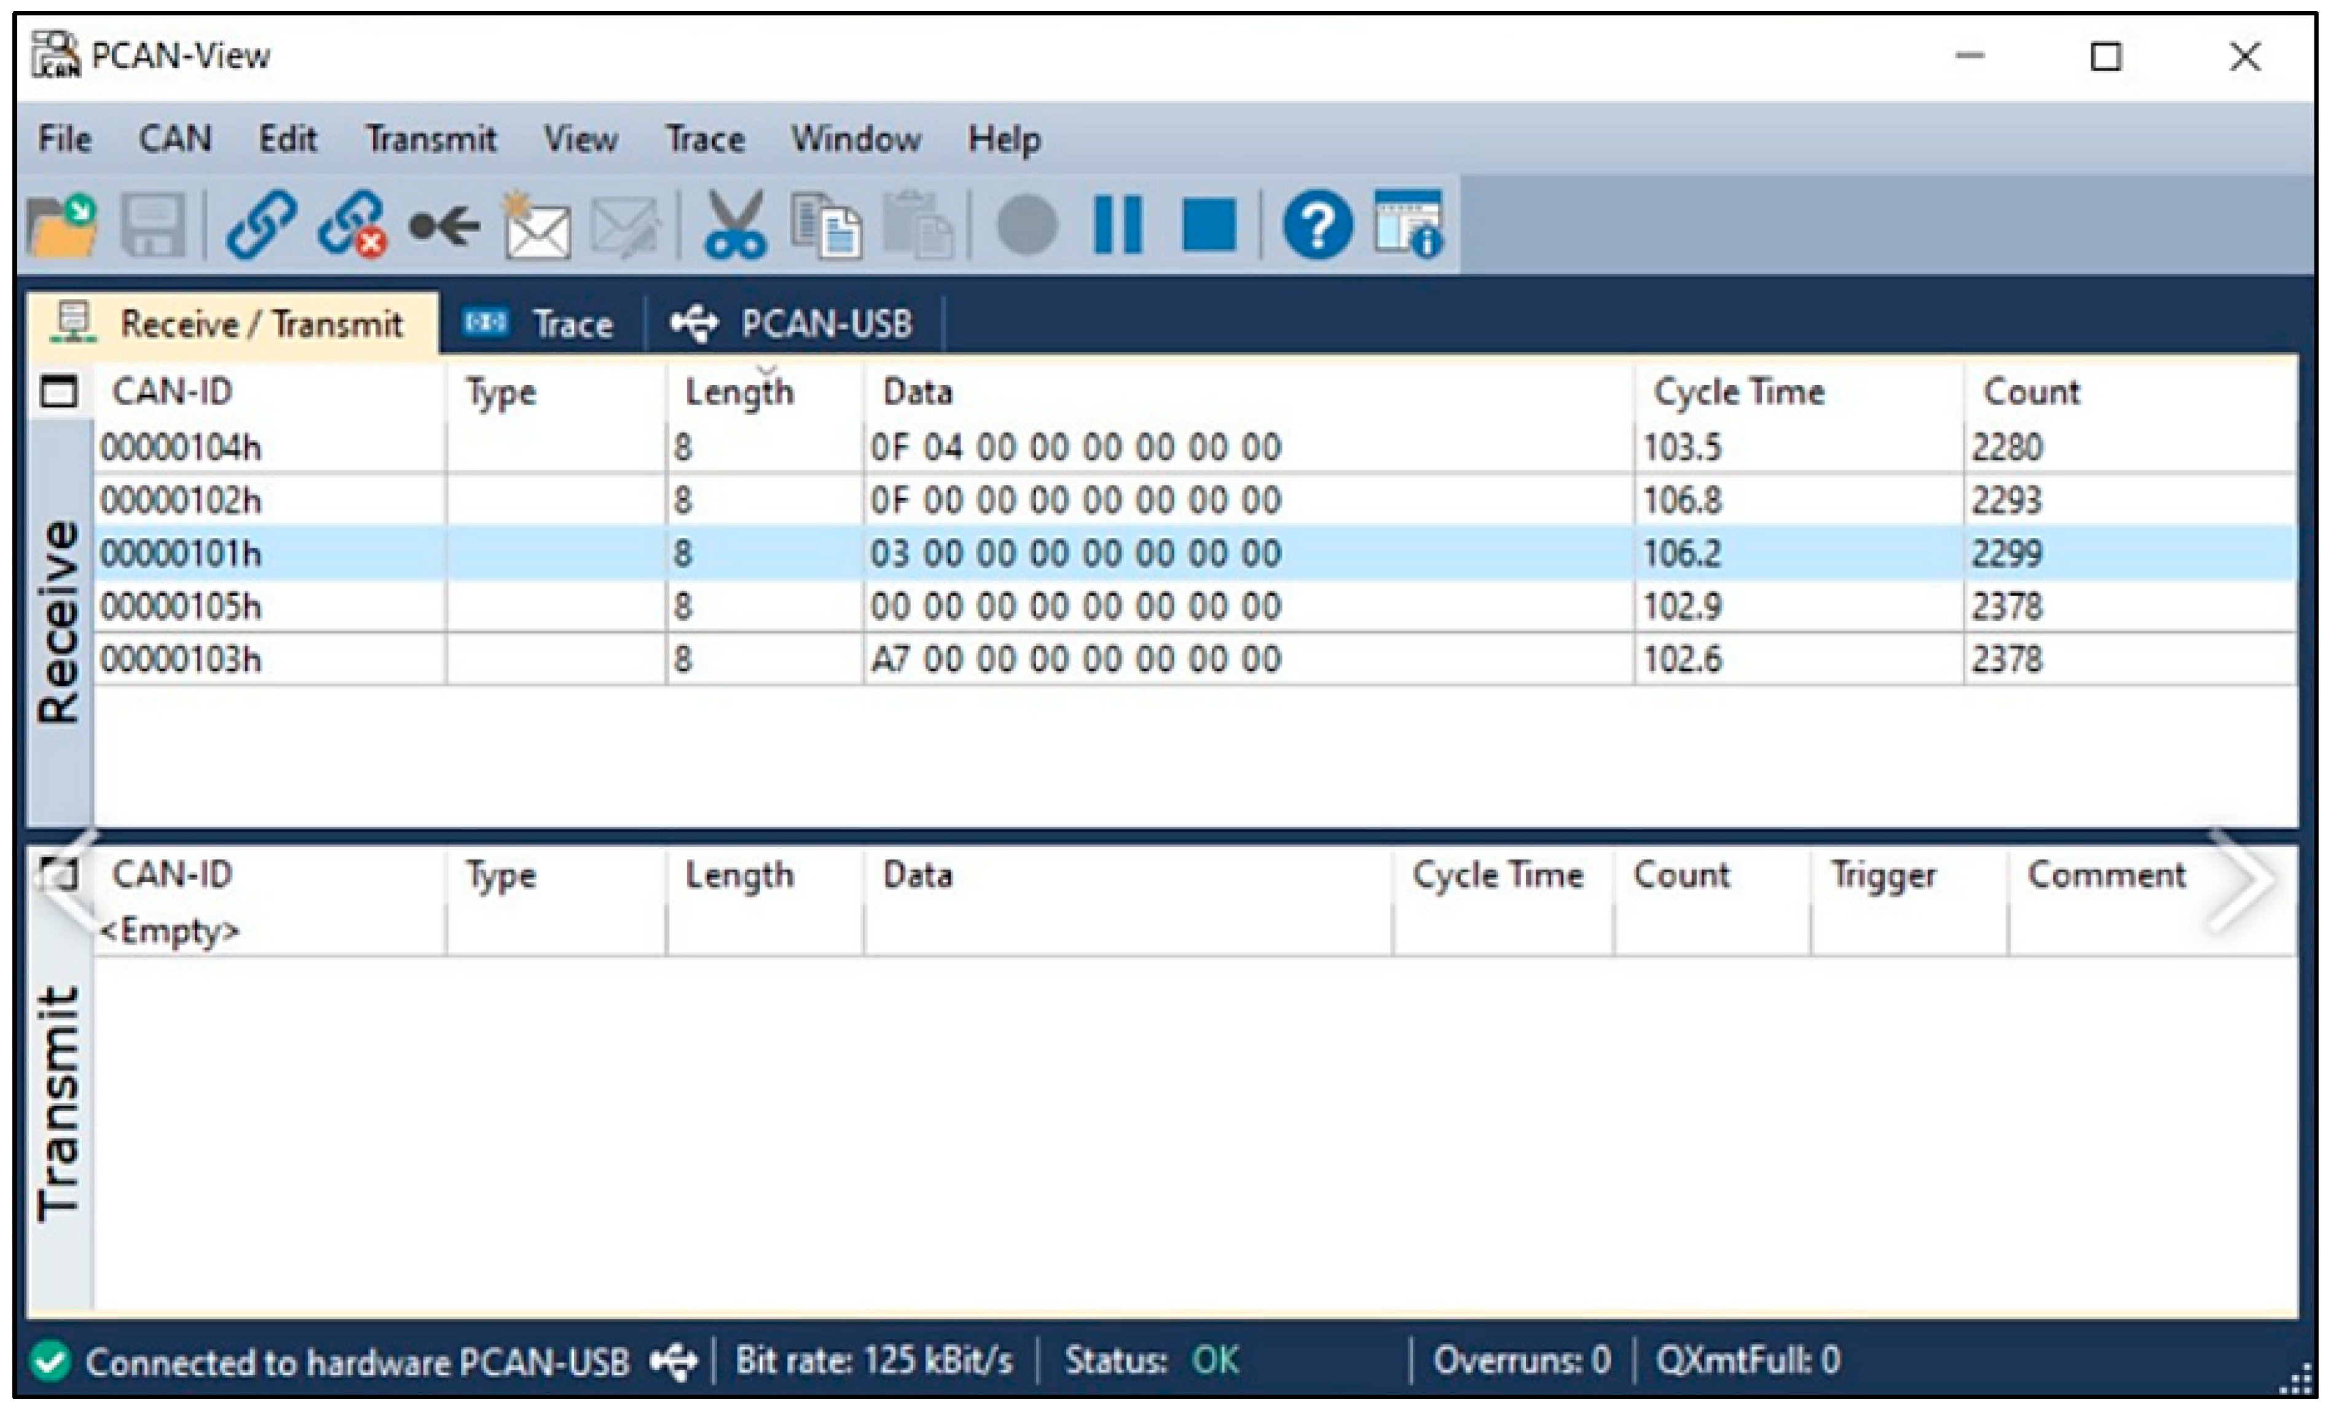Click the Disconnect icon with red X
Image resolution: width=2334 pixels, height=1415 pixels.
coord(352,226)
